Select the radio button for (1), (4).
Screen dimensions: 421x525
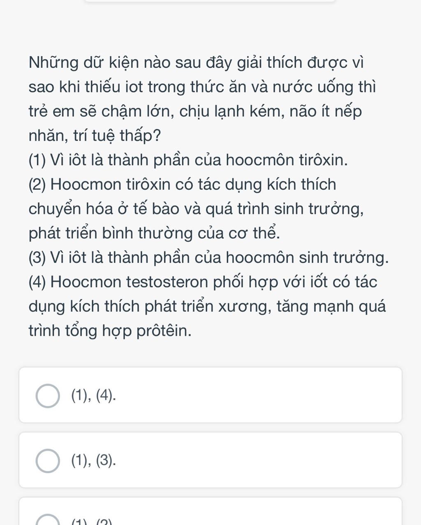pos(48,396)
